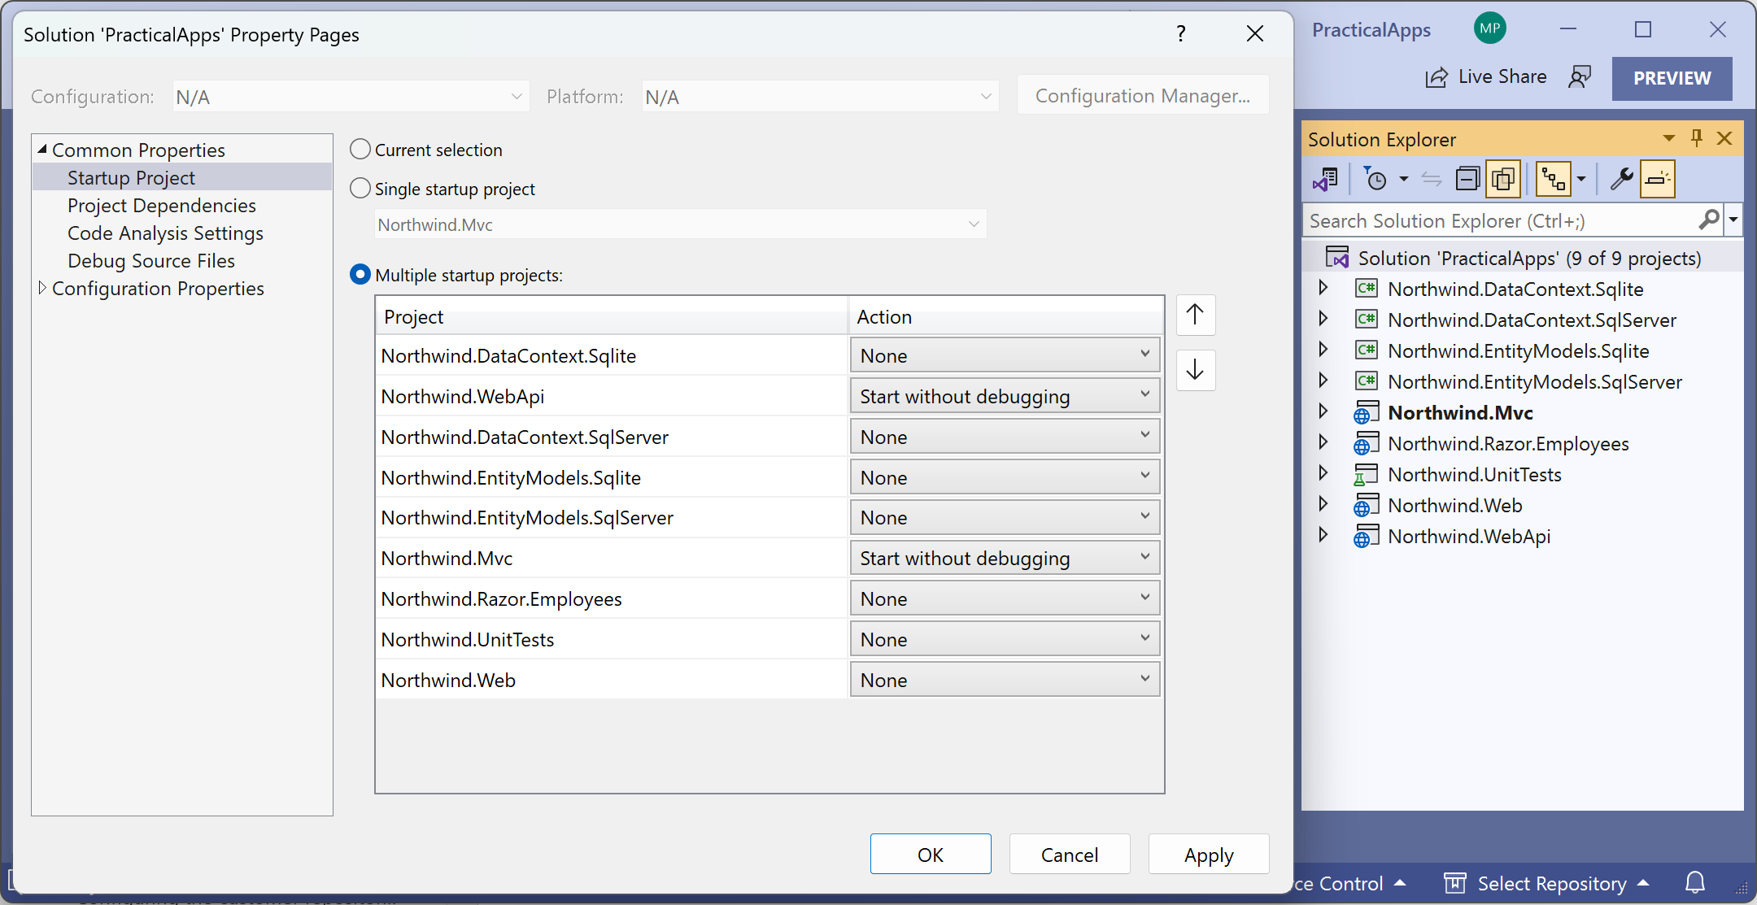
Task: Collapse the Common Properties tree node
Action: point(42,149)
